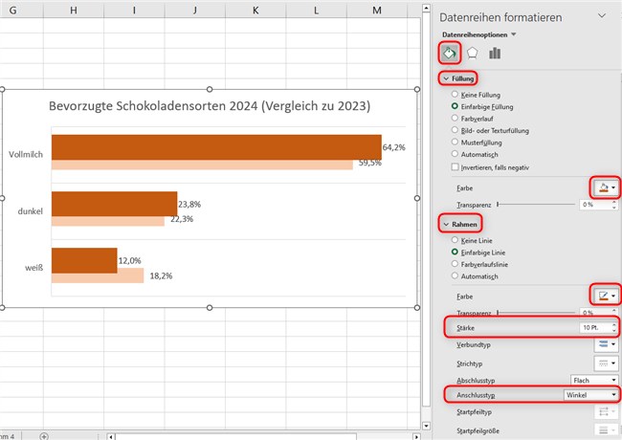Close the task pane options chevron
Screen dimensions: 622x440
pos(602,16)
